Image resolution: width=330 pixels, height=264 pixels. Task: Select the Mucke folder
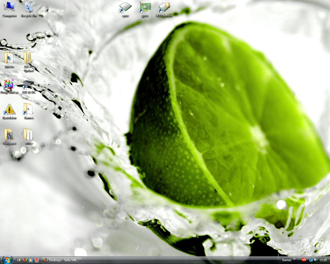(10, 58)
